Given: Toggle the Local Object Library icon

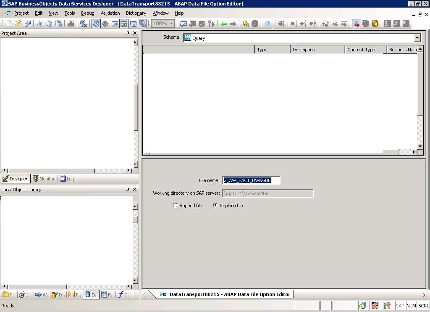Looking at the screenshot, I should [96, 24].
